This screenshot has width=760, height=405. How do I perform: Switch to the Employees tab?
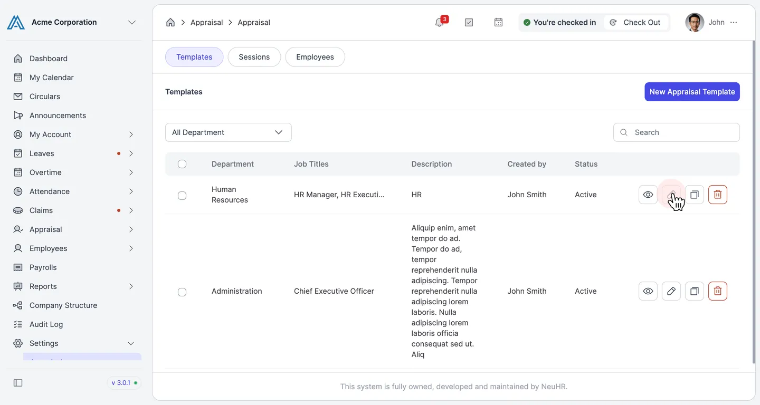coord(315,57)
